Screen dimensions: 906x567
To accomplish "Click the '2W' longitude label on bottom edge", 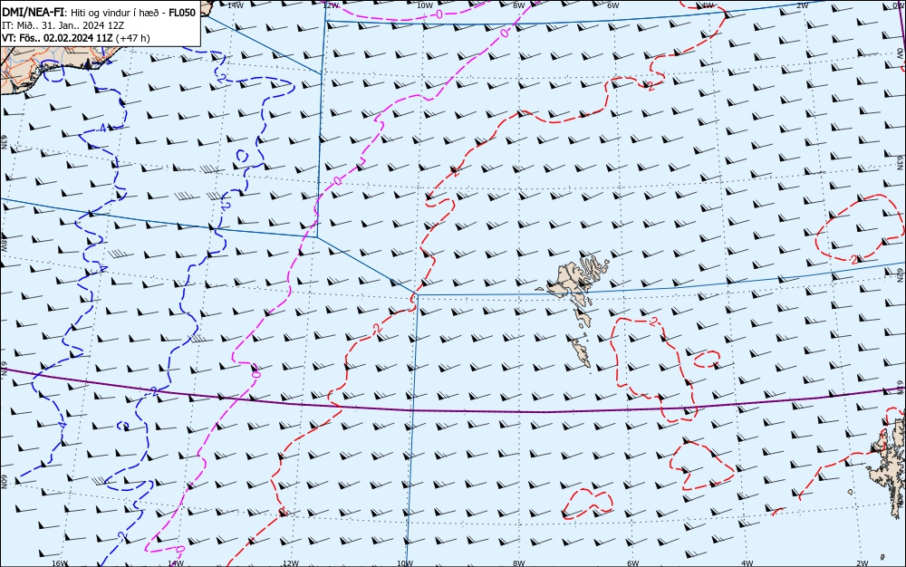I will (x=863, y=563).
